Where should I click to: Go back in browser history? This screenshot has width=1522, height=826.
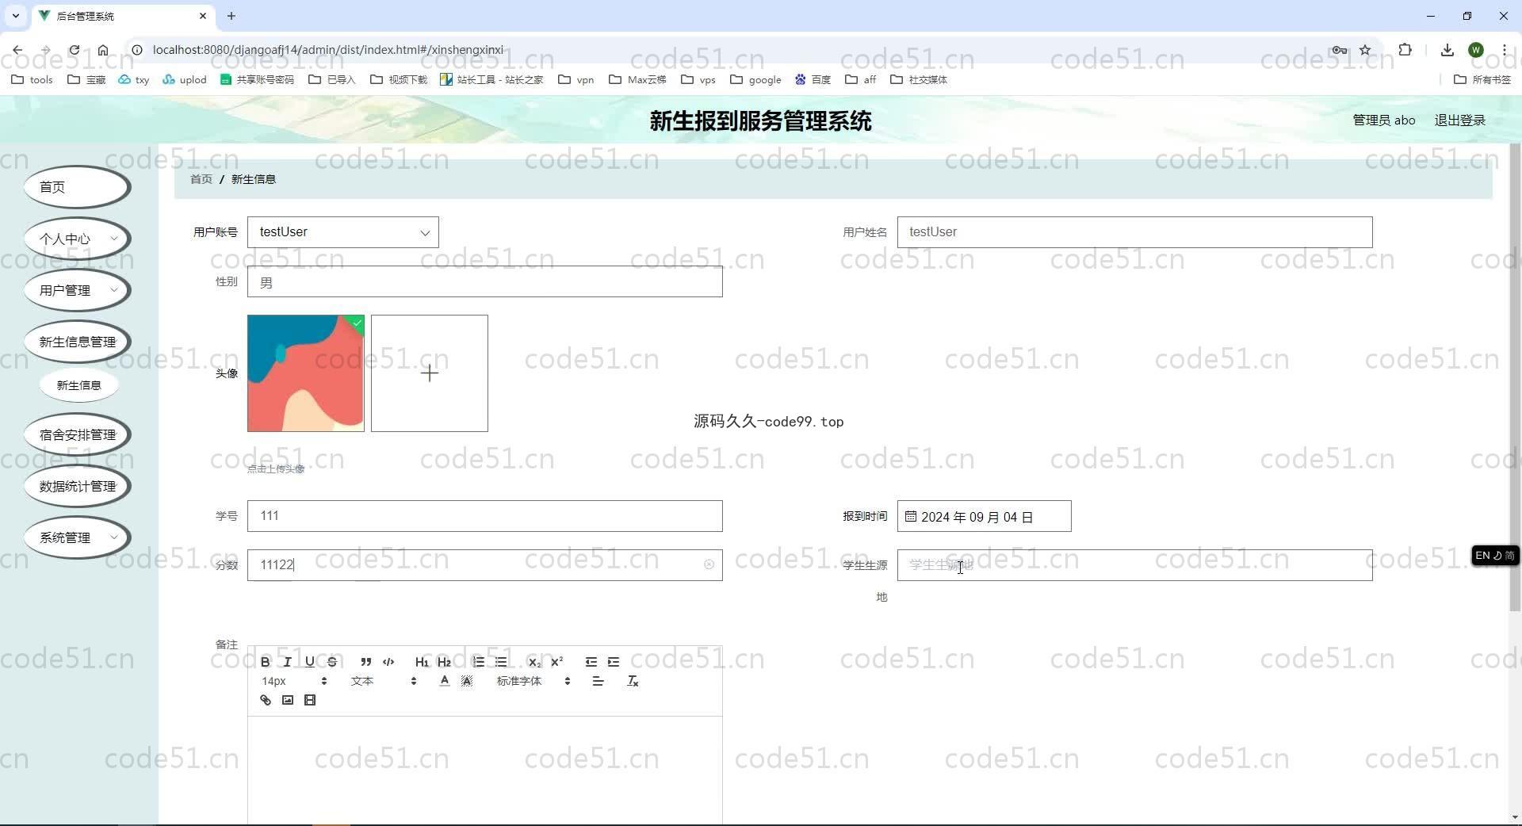click(17, 50)
